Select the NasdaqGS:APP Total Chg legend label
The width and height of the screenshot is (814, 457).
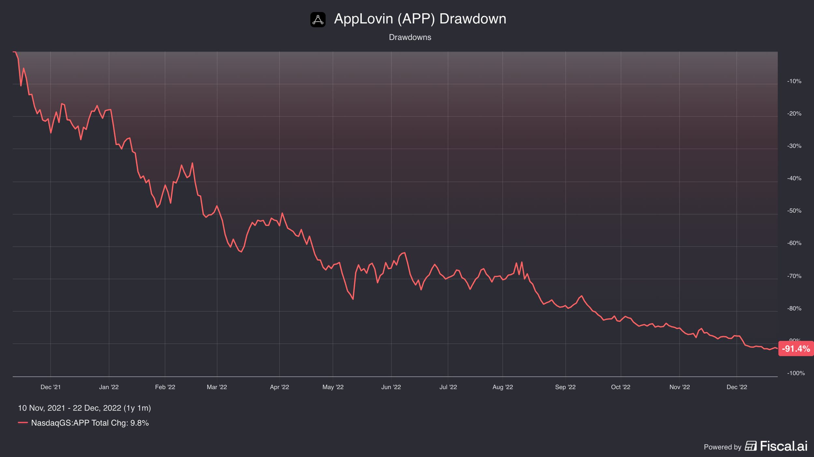(90, 423)
